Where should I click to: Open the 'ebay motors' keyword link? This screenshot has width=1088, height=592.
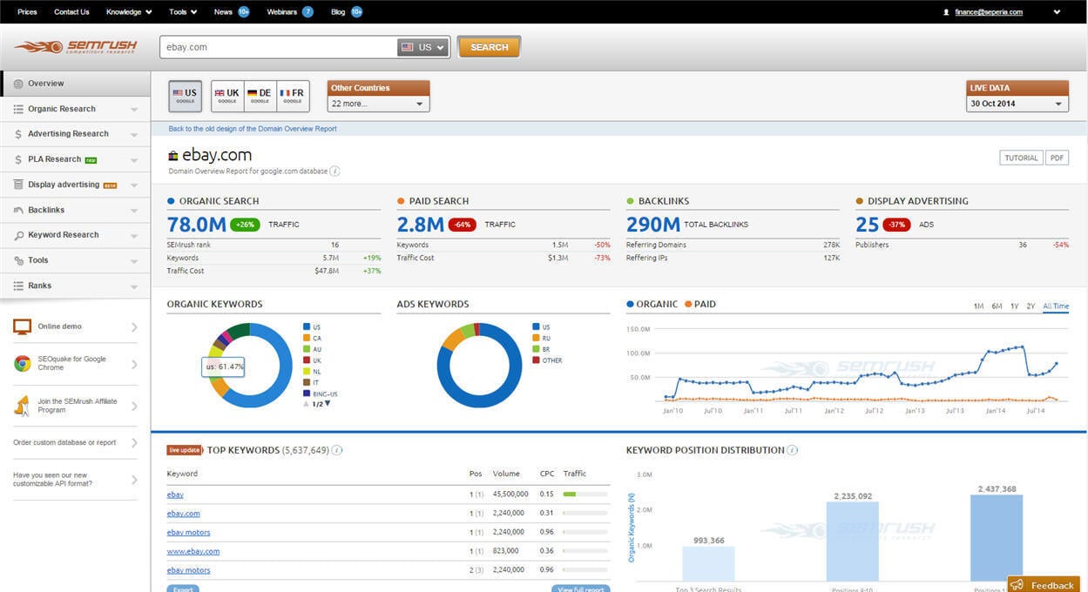click(188, 532)
